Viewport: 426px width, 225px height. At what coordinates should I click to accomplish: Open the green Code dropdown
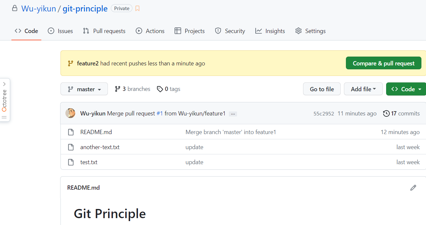[x=406, y=89]
